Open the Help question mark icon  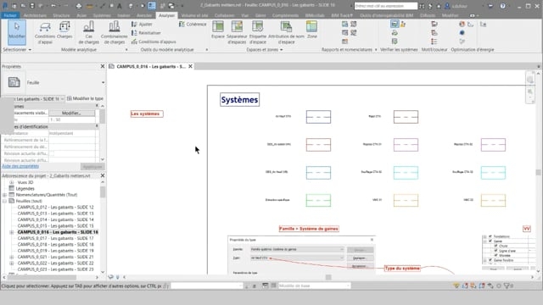502,6
